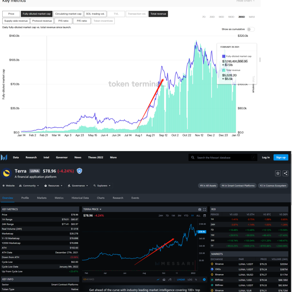Expand Terra price chart to fullscreen
This screenshot has width=292, height=292.
pyautogui.click(x=205, y=209)
